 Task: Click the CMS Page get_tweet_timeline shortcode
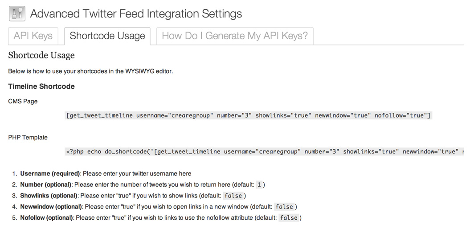pos(248,115)
